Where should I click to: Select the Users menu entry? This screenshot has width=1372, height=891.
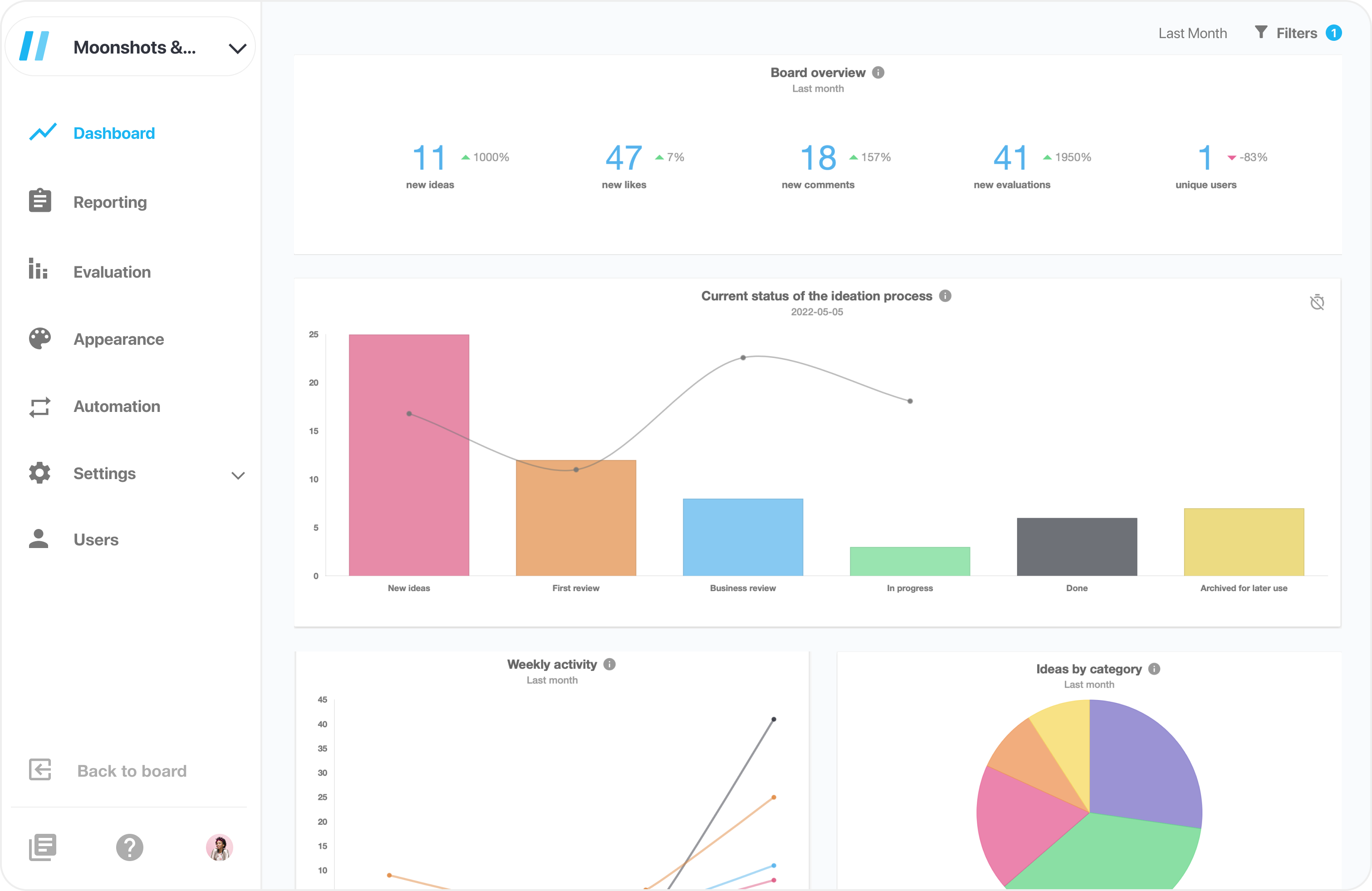pos(96,539)
